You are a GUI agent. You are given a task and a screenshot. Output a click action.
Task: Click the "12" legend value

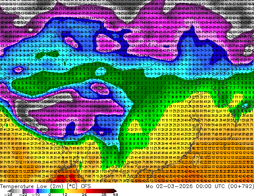(x=65, y=194)
